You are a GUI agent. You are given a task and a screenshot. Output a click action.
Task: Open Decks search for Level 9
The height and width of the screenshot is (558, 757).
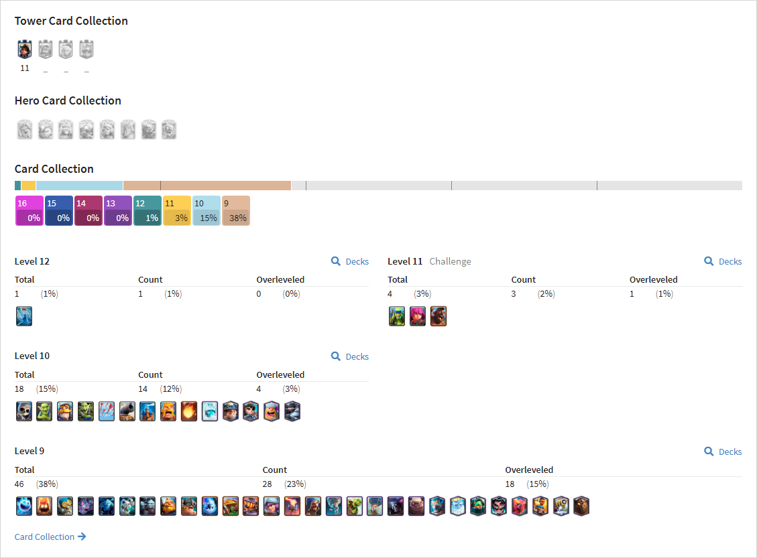(x=723, y=451)
